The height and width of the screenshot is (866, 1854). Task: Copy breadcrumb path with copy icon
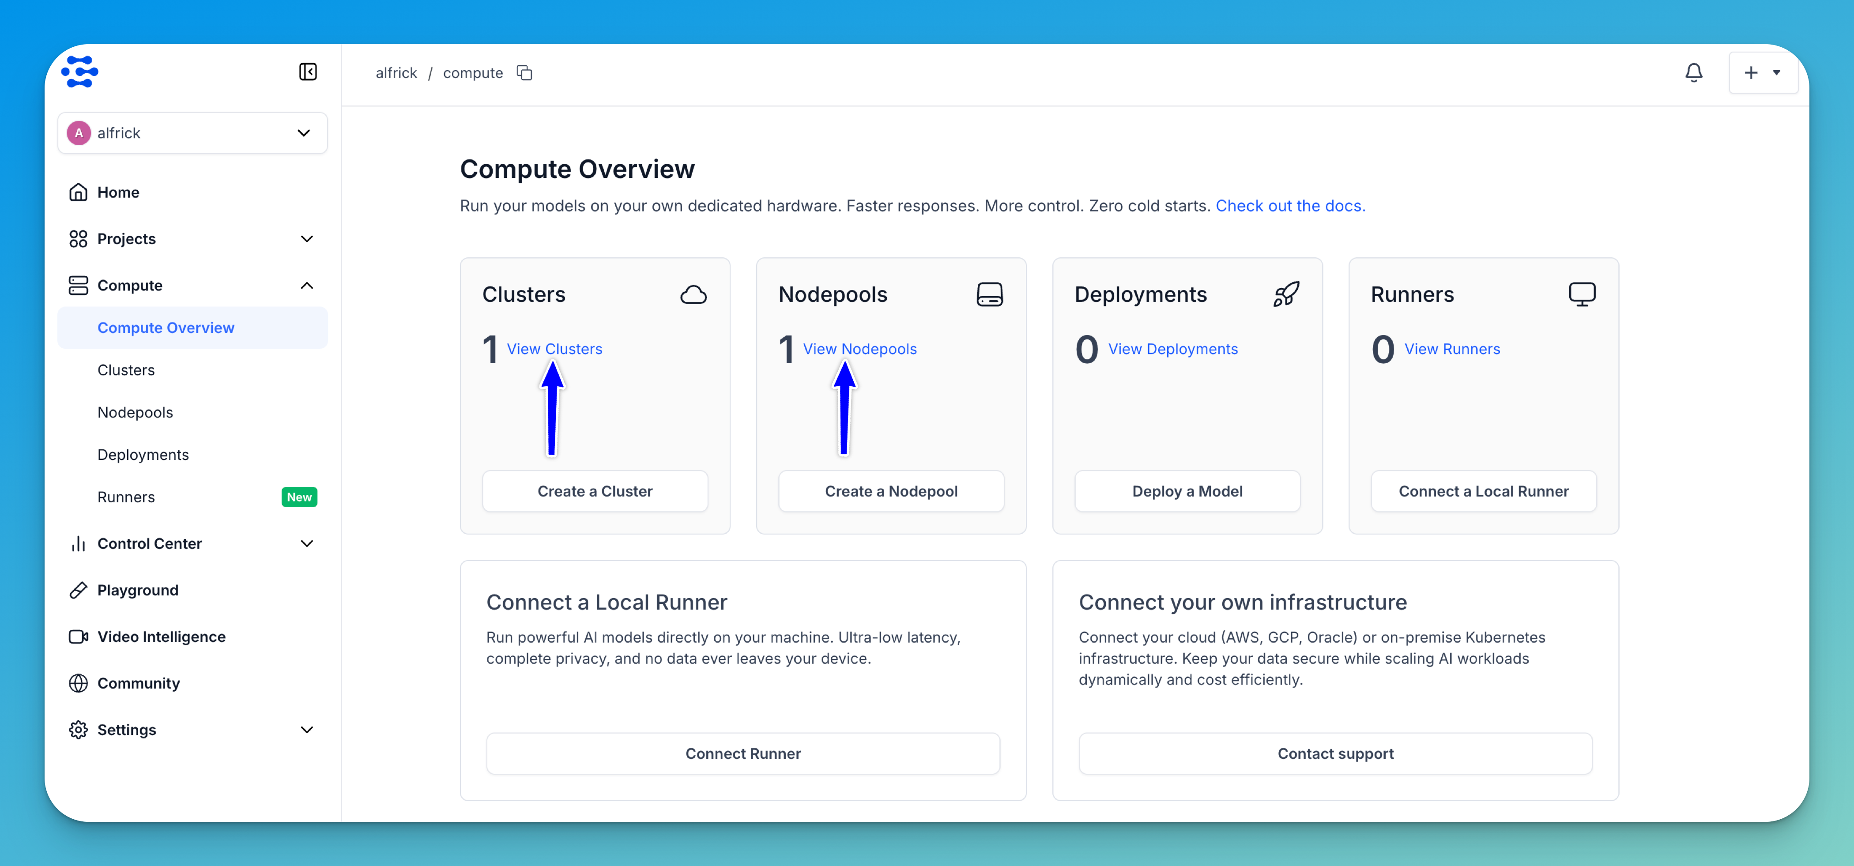[525, 73]
